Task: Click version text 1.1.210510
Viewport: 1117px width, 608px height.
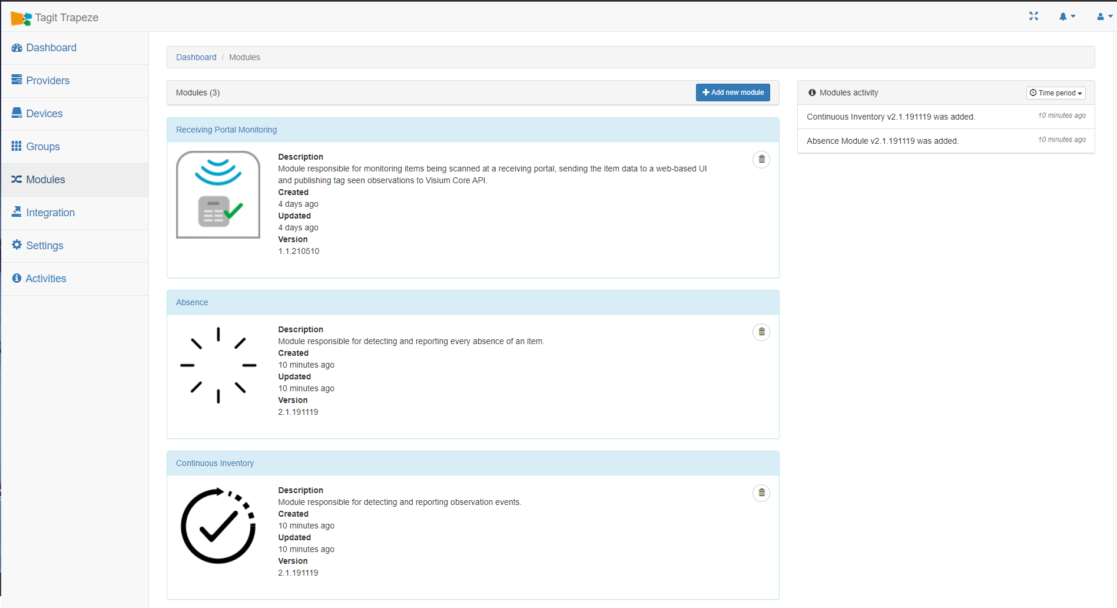Action: 299,251
